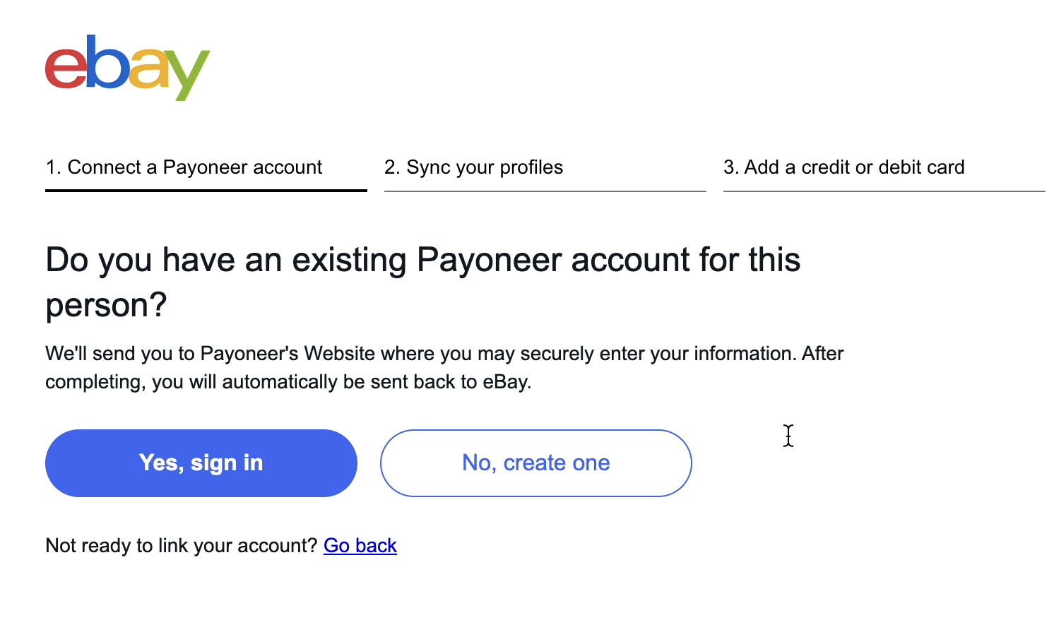Click the gray line under step 3
This screenshot has height=644, width=1054.
coord(884,191)
